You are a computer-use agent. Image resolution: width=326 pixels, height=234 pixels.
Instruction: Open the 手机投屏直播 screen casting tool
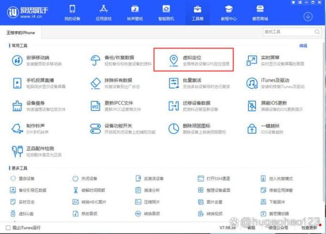click(x=39, y=83)
